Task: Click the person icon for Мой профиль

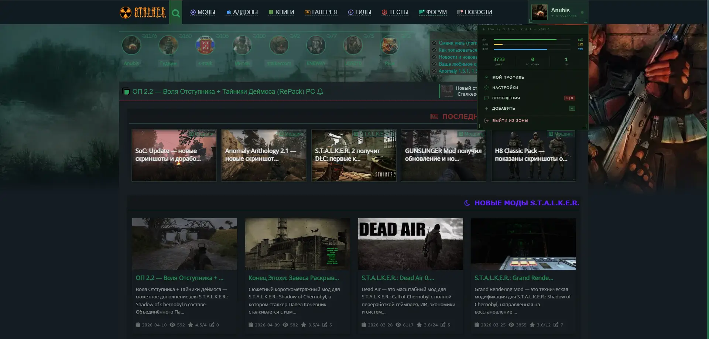Action: 486,77
